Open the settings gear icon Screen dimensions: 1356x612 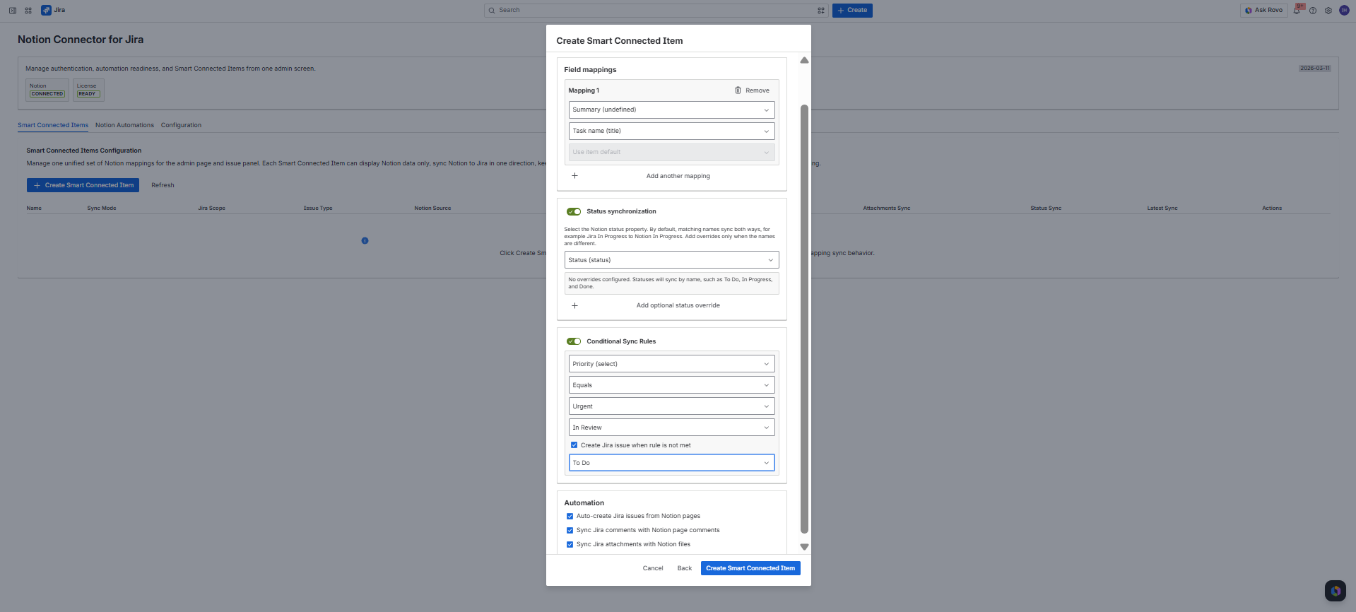tap(1328, 11)
